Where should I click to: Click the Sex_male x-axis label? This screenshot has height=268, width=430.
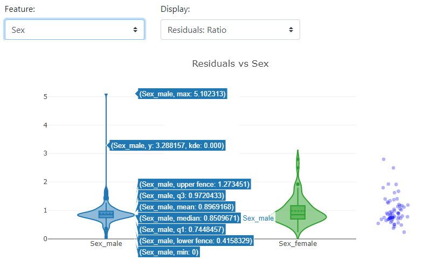pos(106,244)
